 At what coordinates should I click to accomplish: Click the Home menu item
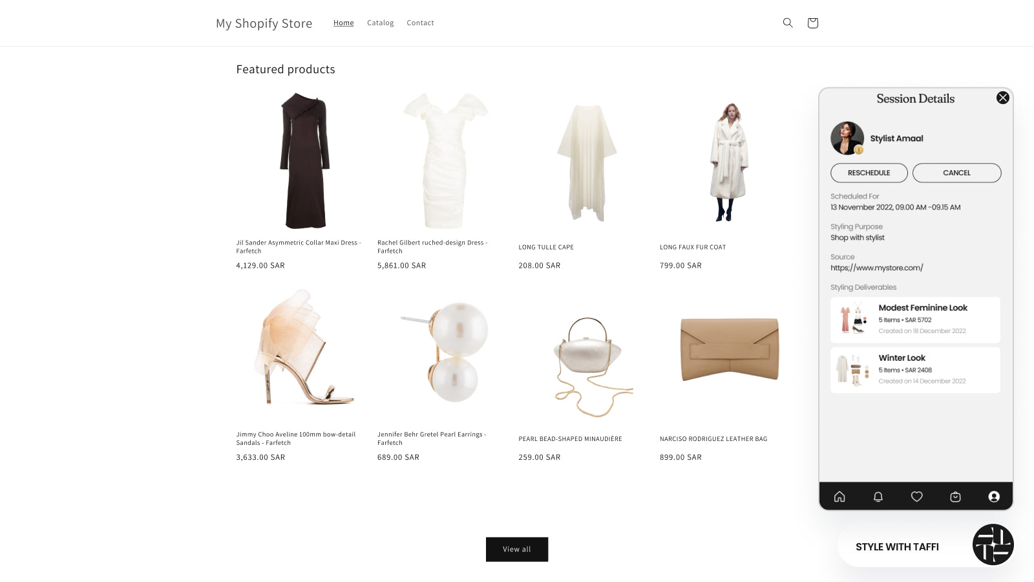(344, 23)
